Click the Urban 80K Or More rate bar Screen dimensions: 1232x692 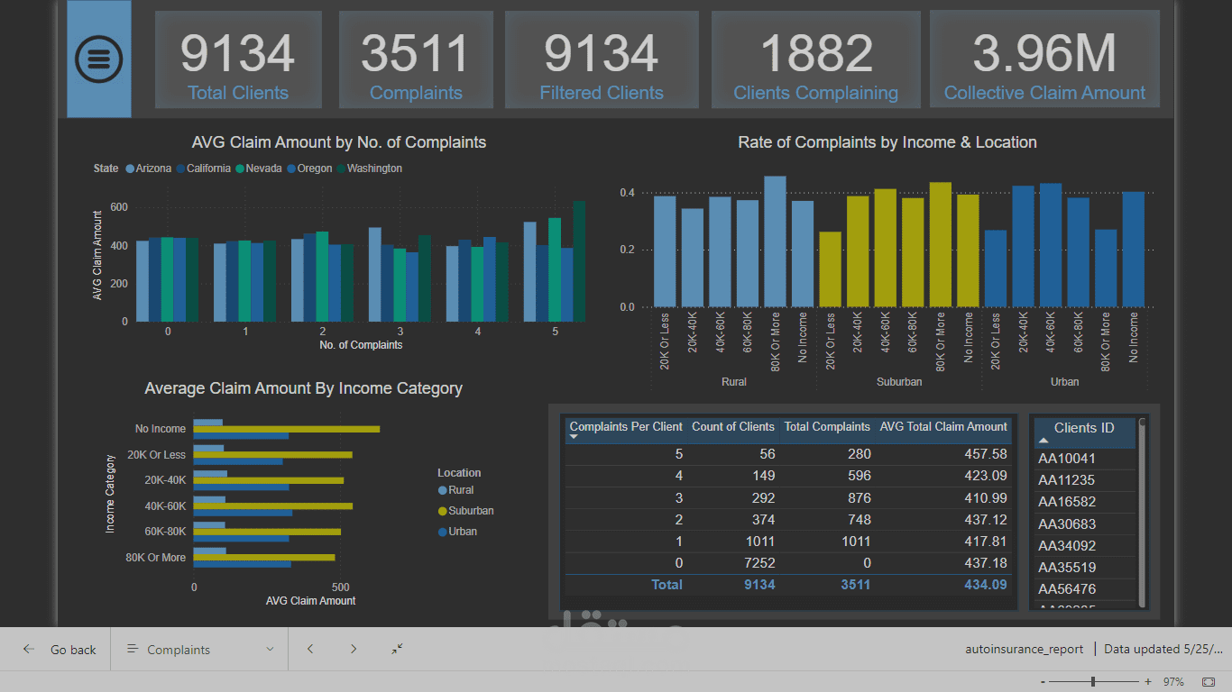(x=1106, y=269)
